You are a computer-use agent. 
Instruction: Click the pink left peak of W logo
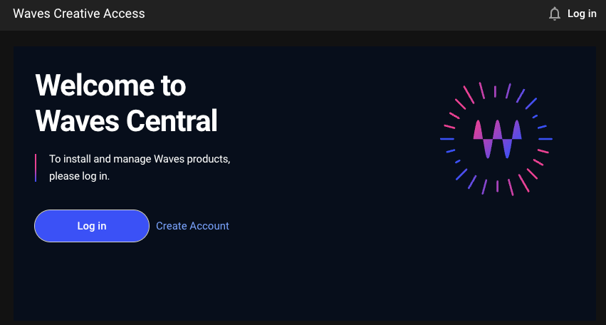tap(479, 130)
